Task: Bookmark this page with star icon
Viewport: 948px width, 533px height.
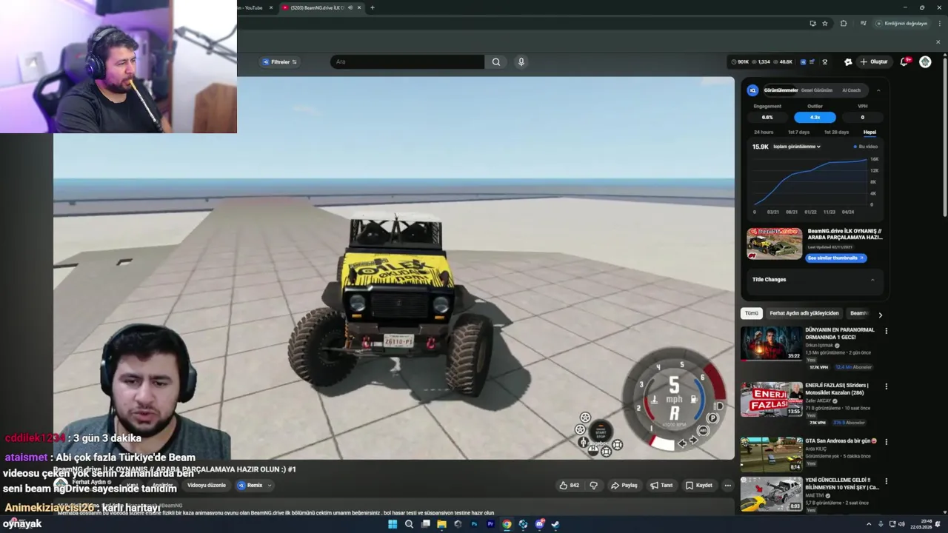Action: tap(825, 23)
